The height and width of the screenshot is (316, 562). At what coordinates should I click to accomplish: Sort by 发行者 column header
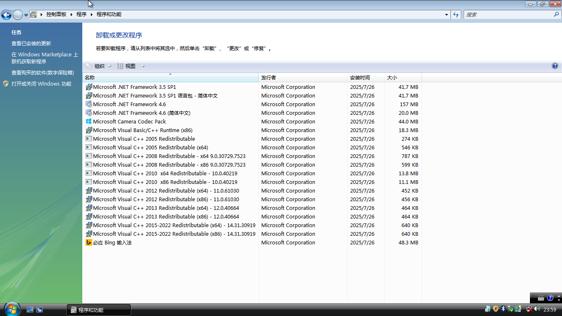(x=303, y=77)
